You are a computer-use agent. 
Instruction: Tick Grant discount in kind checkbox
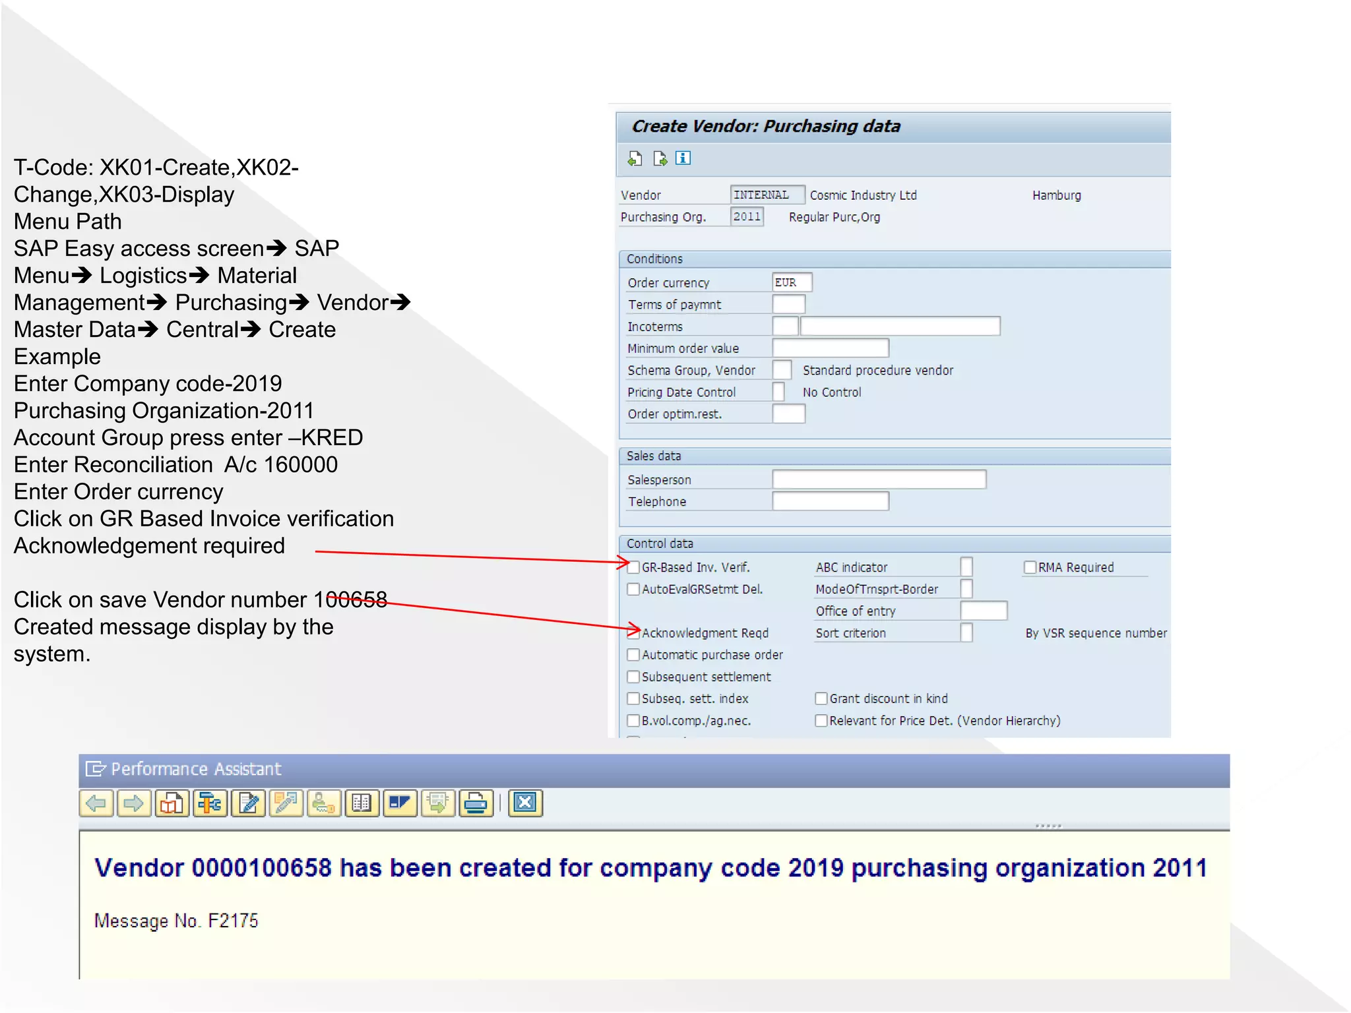pyautogui.click(x=821, y=698)
